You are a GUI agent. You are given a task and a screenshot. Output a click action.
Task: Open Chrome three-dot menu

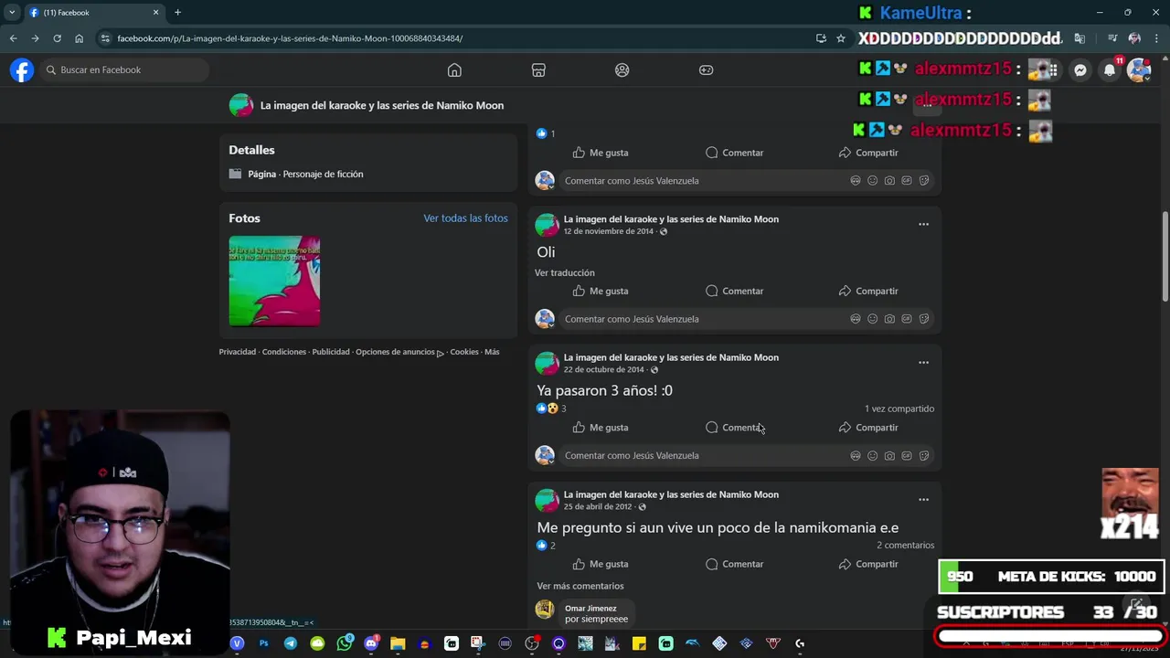click(x=1157, y=38)
